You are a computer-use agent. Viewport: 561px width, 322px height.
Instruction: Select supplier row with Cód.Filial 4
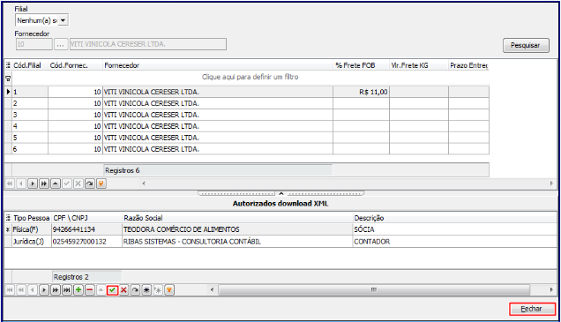[x=246, y=126]
